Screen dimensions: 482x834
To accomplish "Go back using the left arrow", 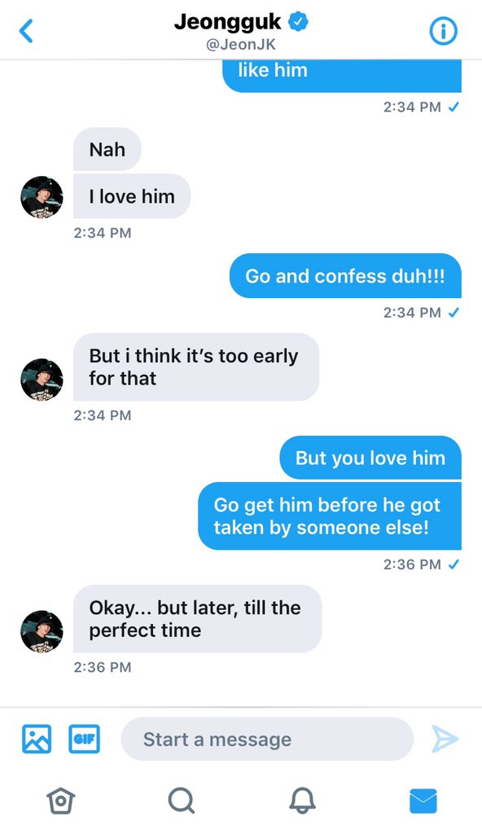I will coord(26,31).
